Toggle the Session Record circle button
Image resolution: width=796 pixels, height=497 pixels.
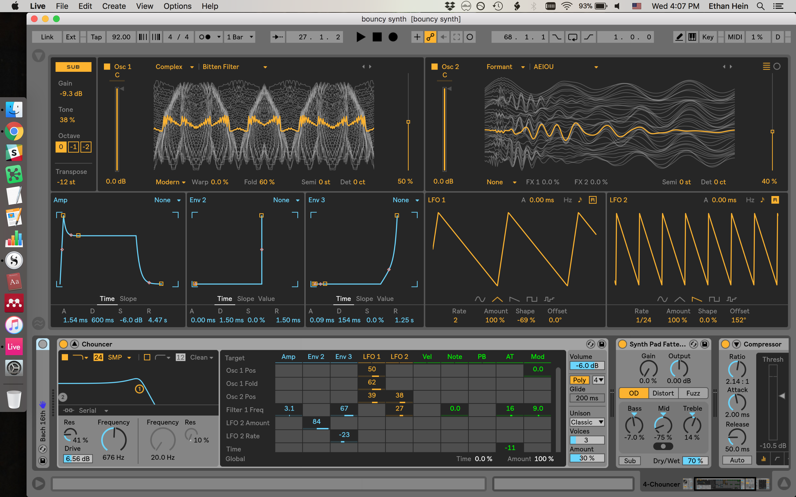click(x=470, y=37)
